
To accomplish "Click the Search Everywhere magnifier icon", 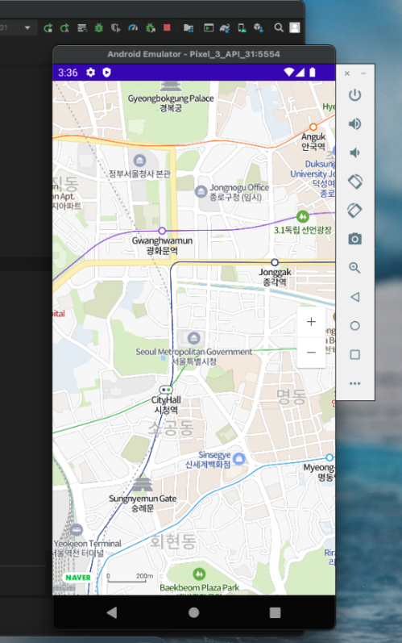I will pos(279,27).
